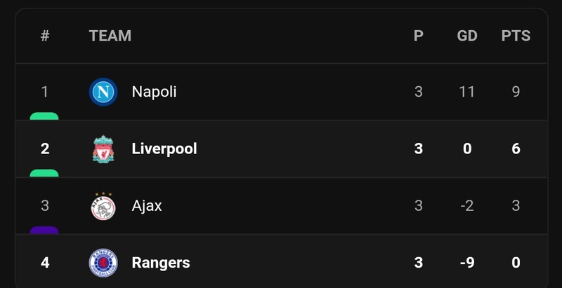This screenshot has width=562, height=288.
Task: Click Liverpool's points value 6
Action: click(x=516, y=149)
